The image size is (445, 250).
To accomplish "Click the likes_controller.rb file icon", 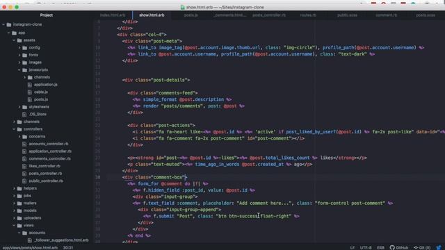I will coord(24,166).
